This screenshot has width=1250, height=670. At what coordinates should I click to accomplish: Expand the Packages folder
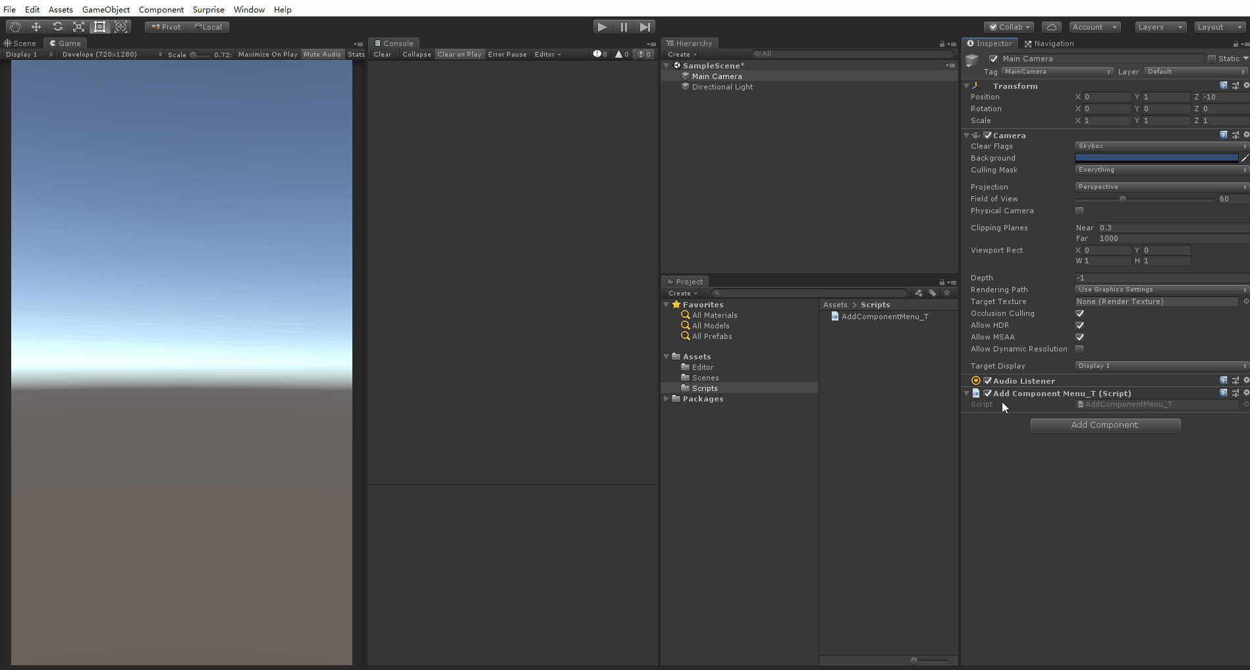[666, 399]
